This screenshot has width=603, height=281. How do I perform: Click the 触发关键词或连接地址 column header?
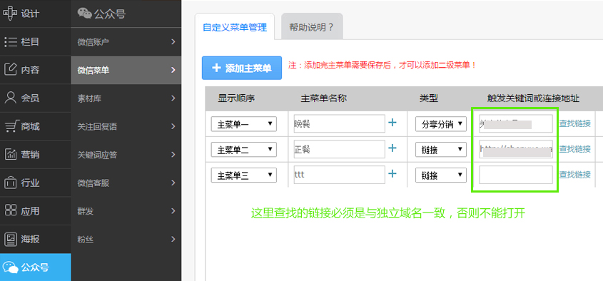533,98
